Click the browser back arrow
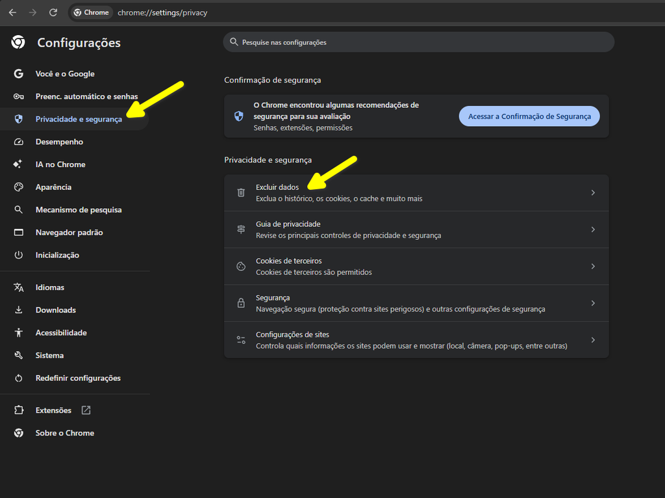This screenshot has width=665, height=498. click(13, 13)
